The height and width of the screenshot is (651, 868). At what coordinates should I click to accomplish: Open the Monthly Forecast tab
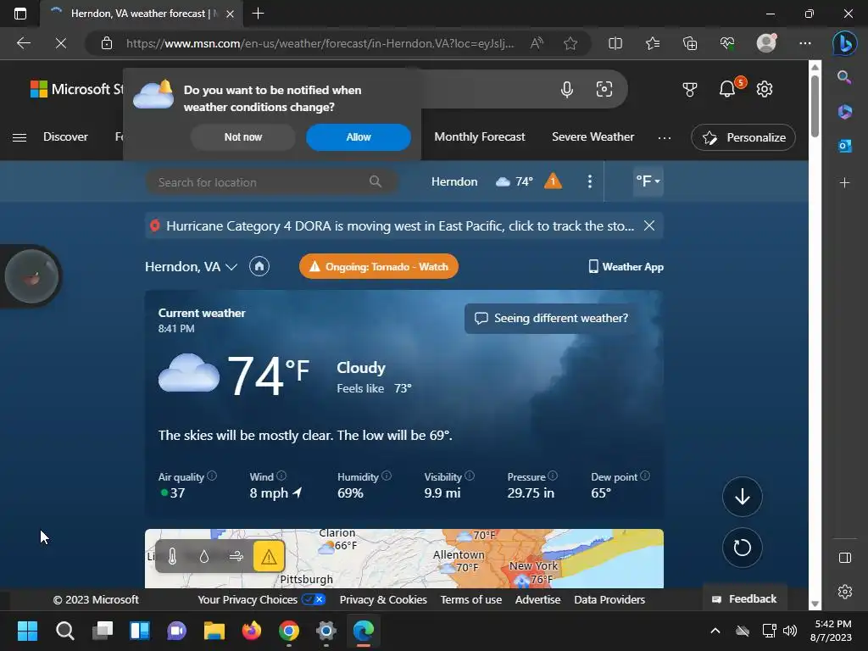point(480,136)
